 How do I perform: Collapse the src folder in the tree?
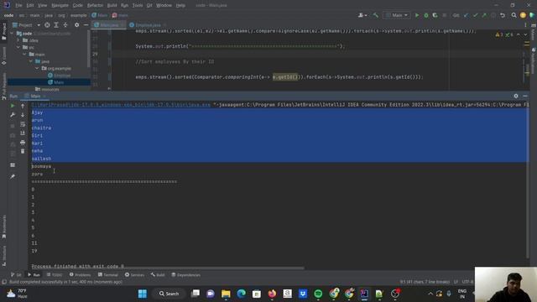pyautogui.click(x=18, y=47)
